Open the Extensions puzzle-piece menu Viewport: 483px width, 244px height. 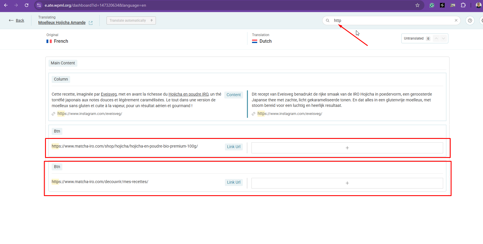(463, 5)
